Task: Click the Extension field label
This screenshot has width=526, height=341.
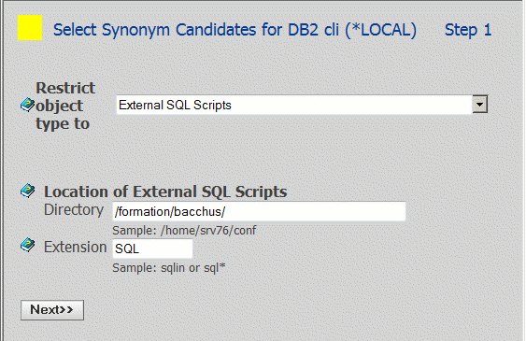Action: [76, 248]
